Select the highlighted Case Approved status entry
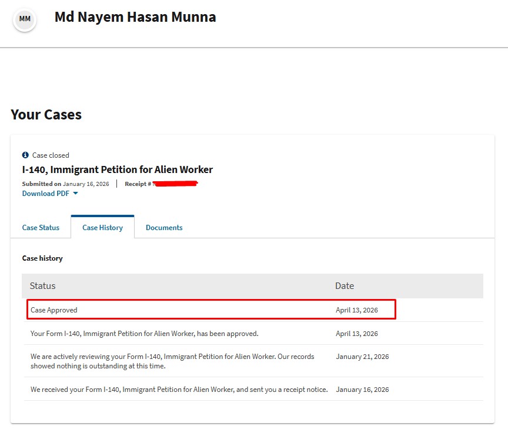508x439 pixels. click(x=54, y=310)
